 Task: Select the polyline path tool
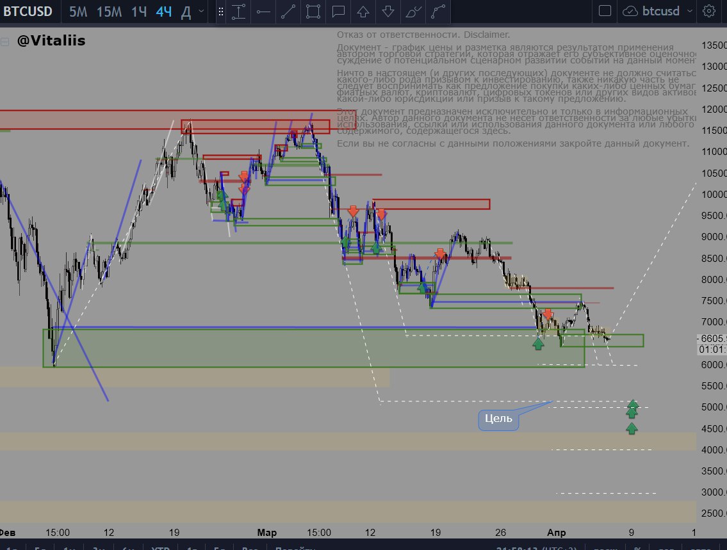pyautogui.click(x=438, y=12)
